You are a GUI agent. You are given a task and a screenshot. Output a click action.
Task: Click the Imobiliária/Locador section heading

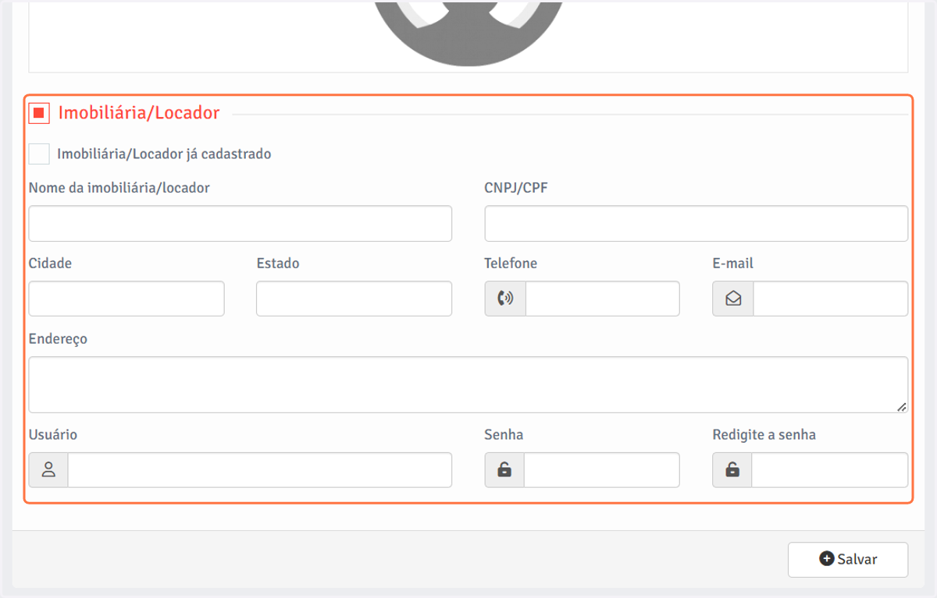139,113
